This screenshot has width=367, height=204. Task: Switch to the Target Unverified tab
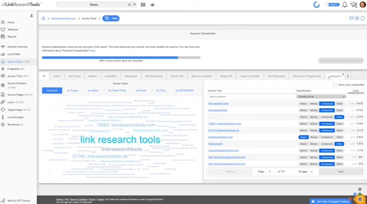pos(250,76)
